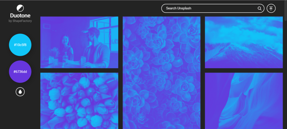This screenshot has width=287, height=129.
Task: Click the Duotone half-circle logo icon
Action: click(x=20, y=8)
